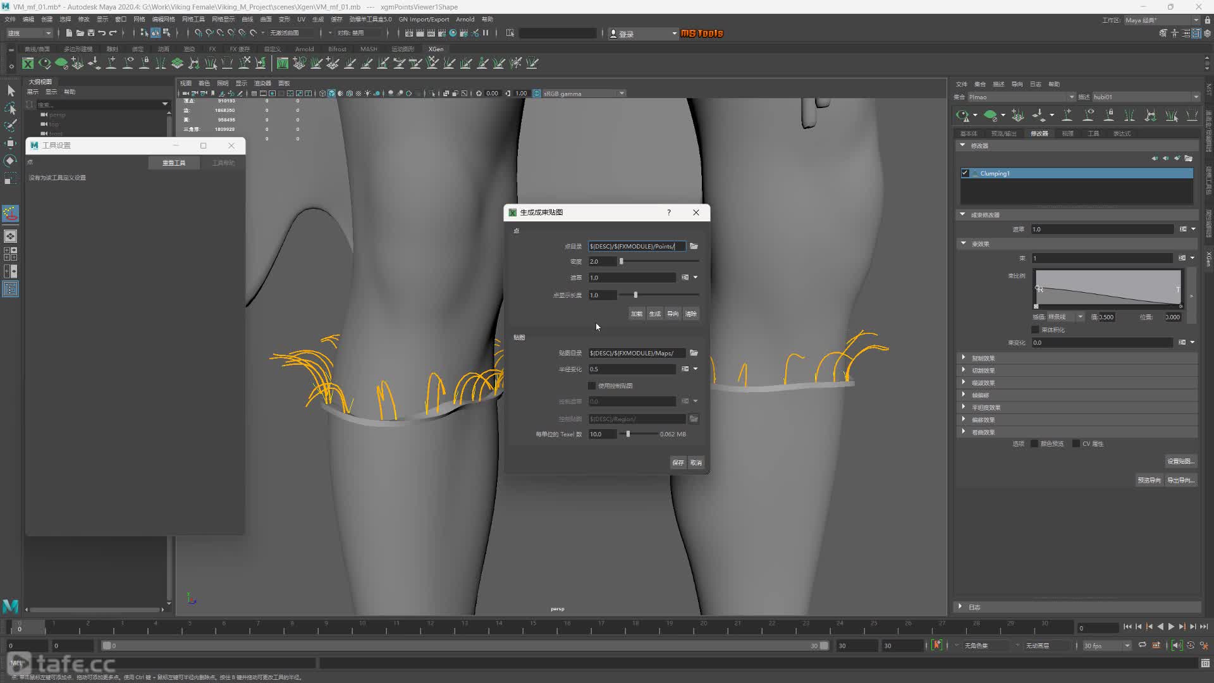
Task: Select the interactive groom editor shelf icon
Action: point(283,63)
